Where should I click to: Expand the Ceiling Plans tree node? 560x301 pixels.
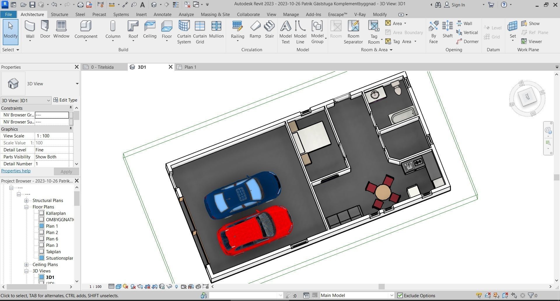(27, 265)
